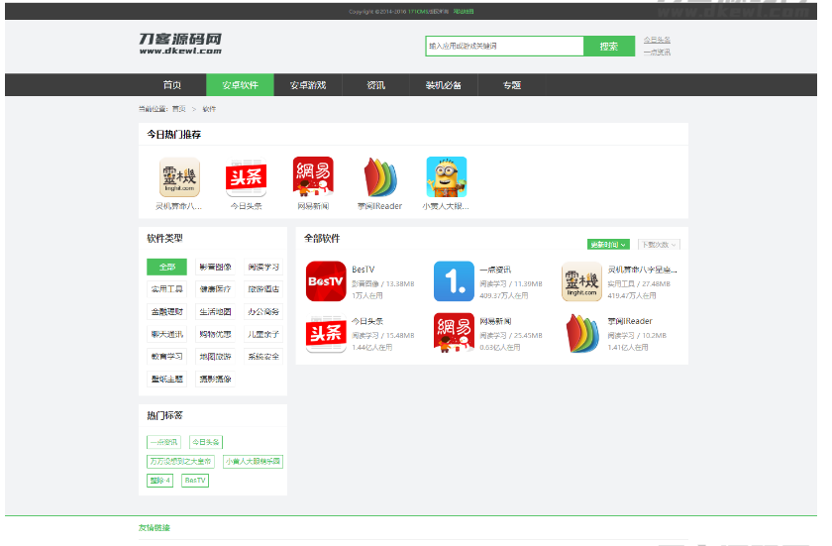The height and width of the screenshot is (546, 832).
Task: Go to the 装机必备 navigation tab
Action: 443,85
